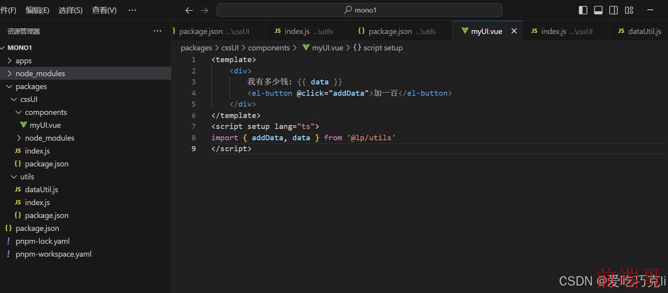Click myUI.vue in the breadcrumb
Screen dimensions: 668x293
(x=328, y=48)
